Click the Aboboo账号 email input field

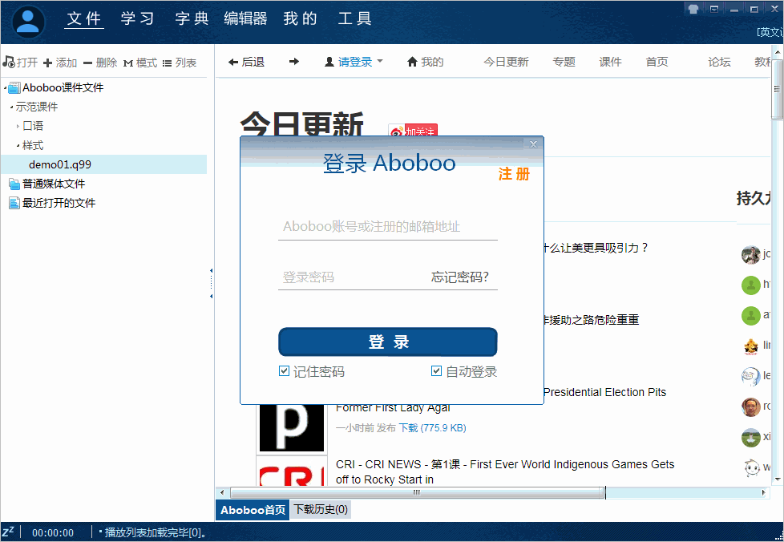387,226
